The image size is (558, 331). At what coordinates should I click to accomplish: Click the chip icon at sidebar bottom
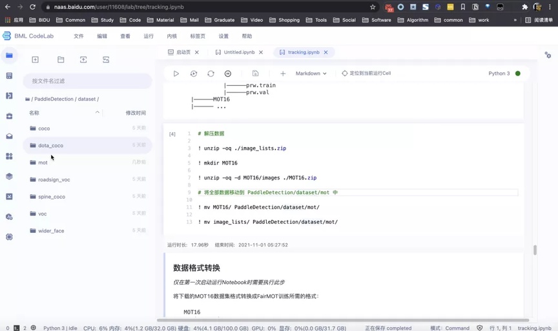click(x=9, y=237)
